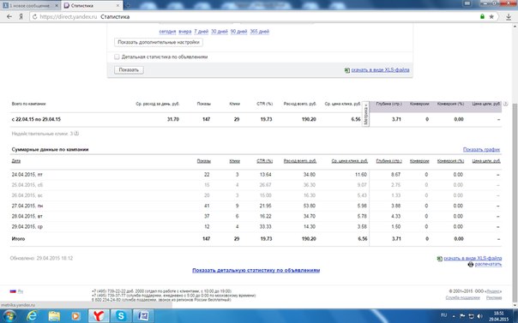Select the 29.04.2015, ср row date
Viewport: 518px width, 323px height.
pos(27,227)
